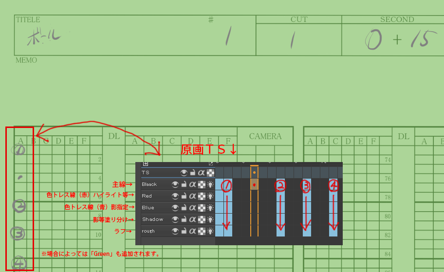Viewport: 444px width, 272px height.
Task: Click the lightbulb icon on the Shadow layer
Action: (210, 219)
